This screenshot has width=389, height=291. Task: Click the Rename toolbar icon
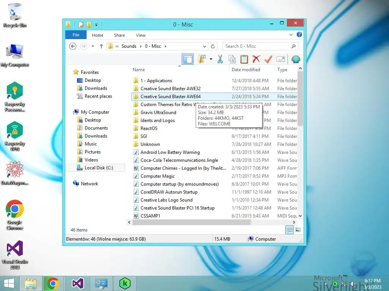coord(281,59)
